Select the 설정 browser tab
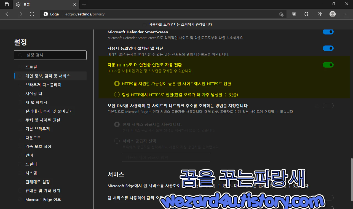Screen dimensions: 353x209 46,4
